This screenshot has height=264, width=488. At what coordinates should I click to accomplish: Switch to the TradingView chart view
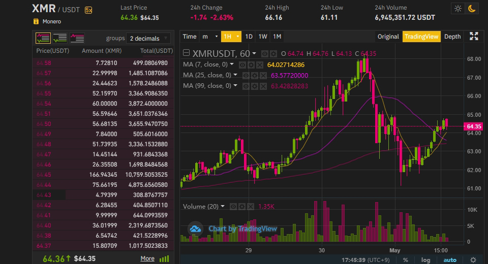click(421, 37)
